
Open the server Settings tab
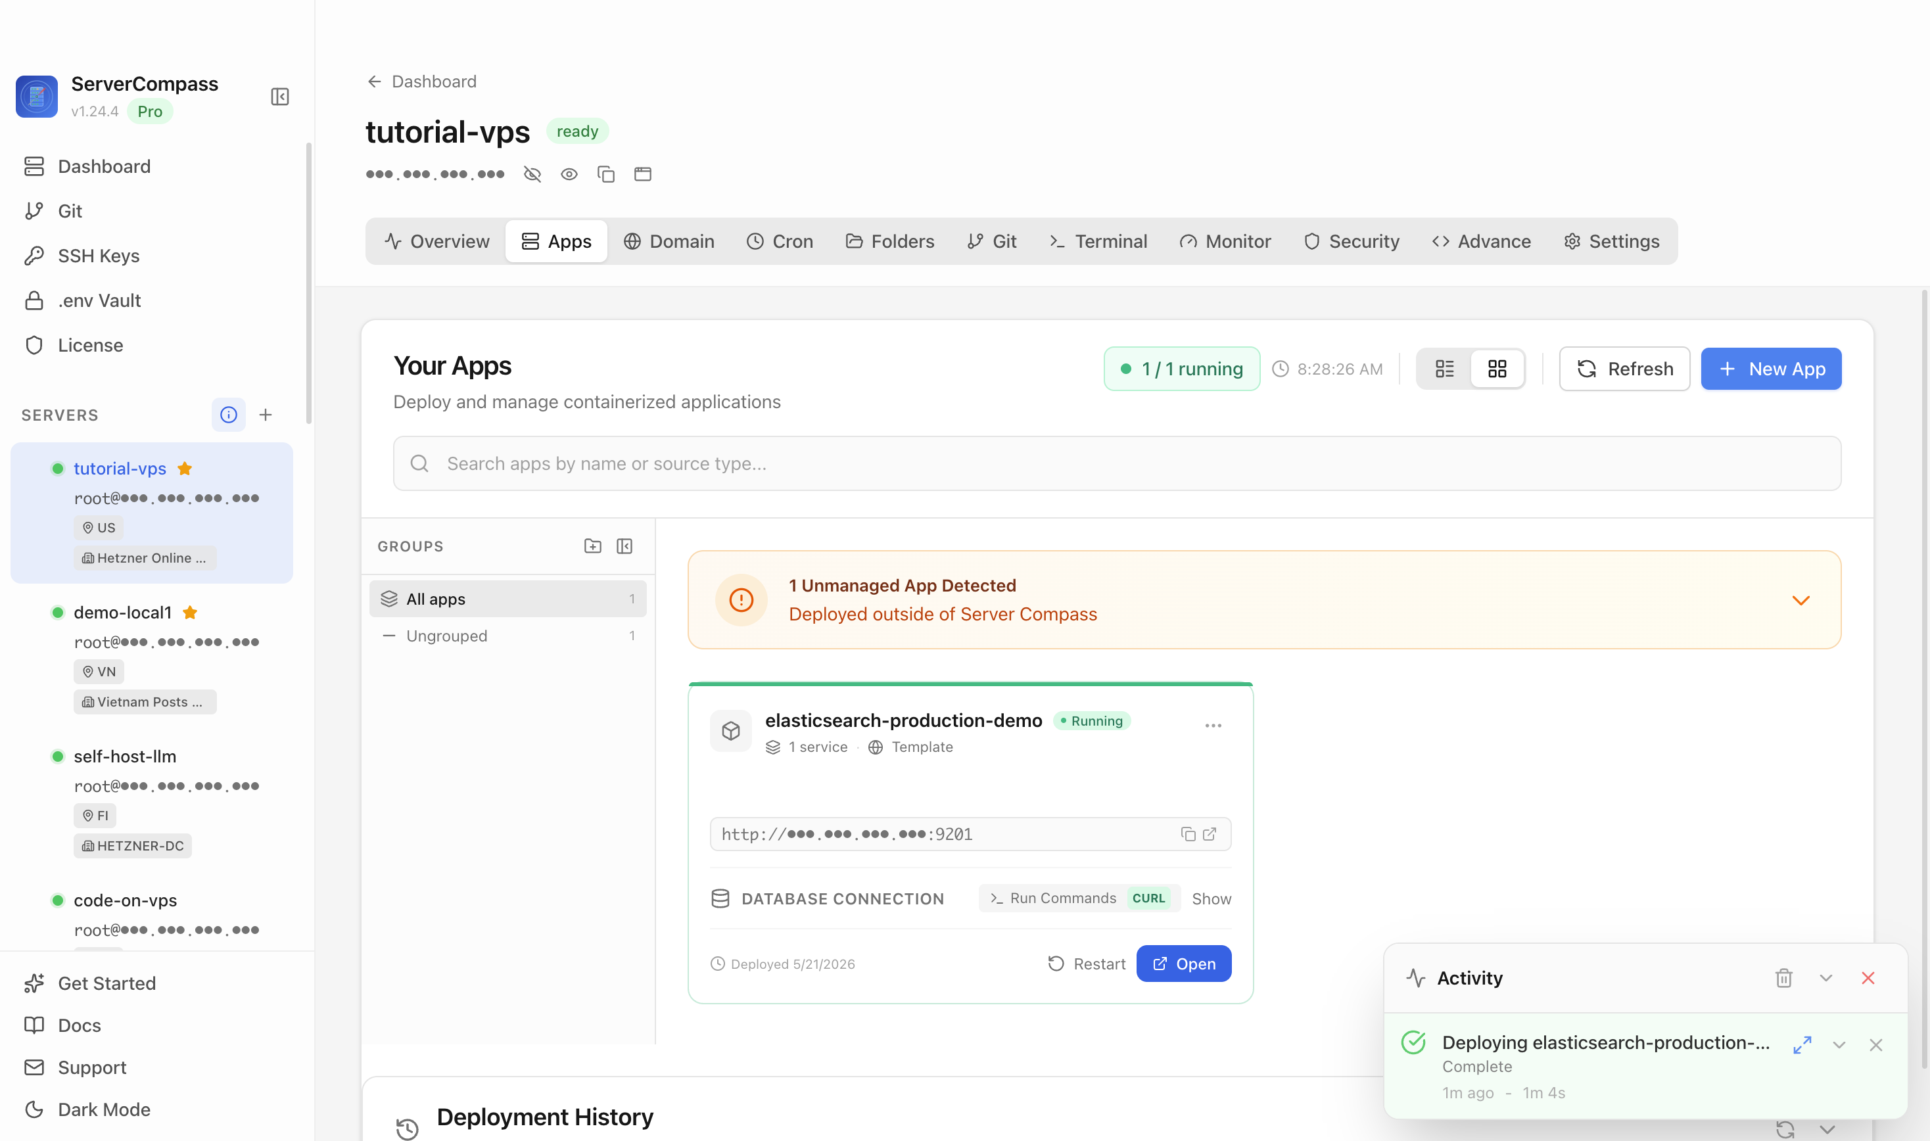1611,241
